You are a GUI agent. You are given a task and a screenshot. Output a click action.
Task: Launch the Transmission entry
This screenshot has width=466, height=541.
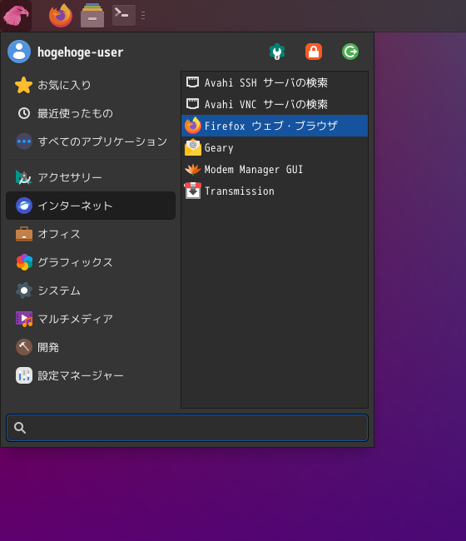275,191
